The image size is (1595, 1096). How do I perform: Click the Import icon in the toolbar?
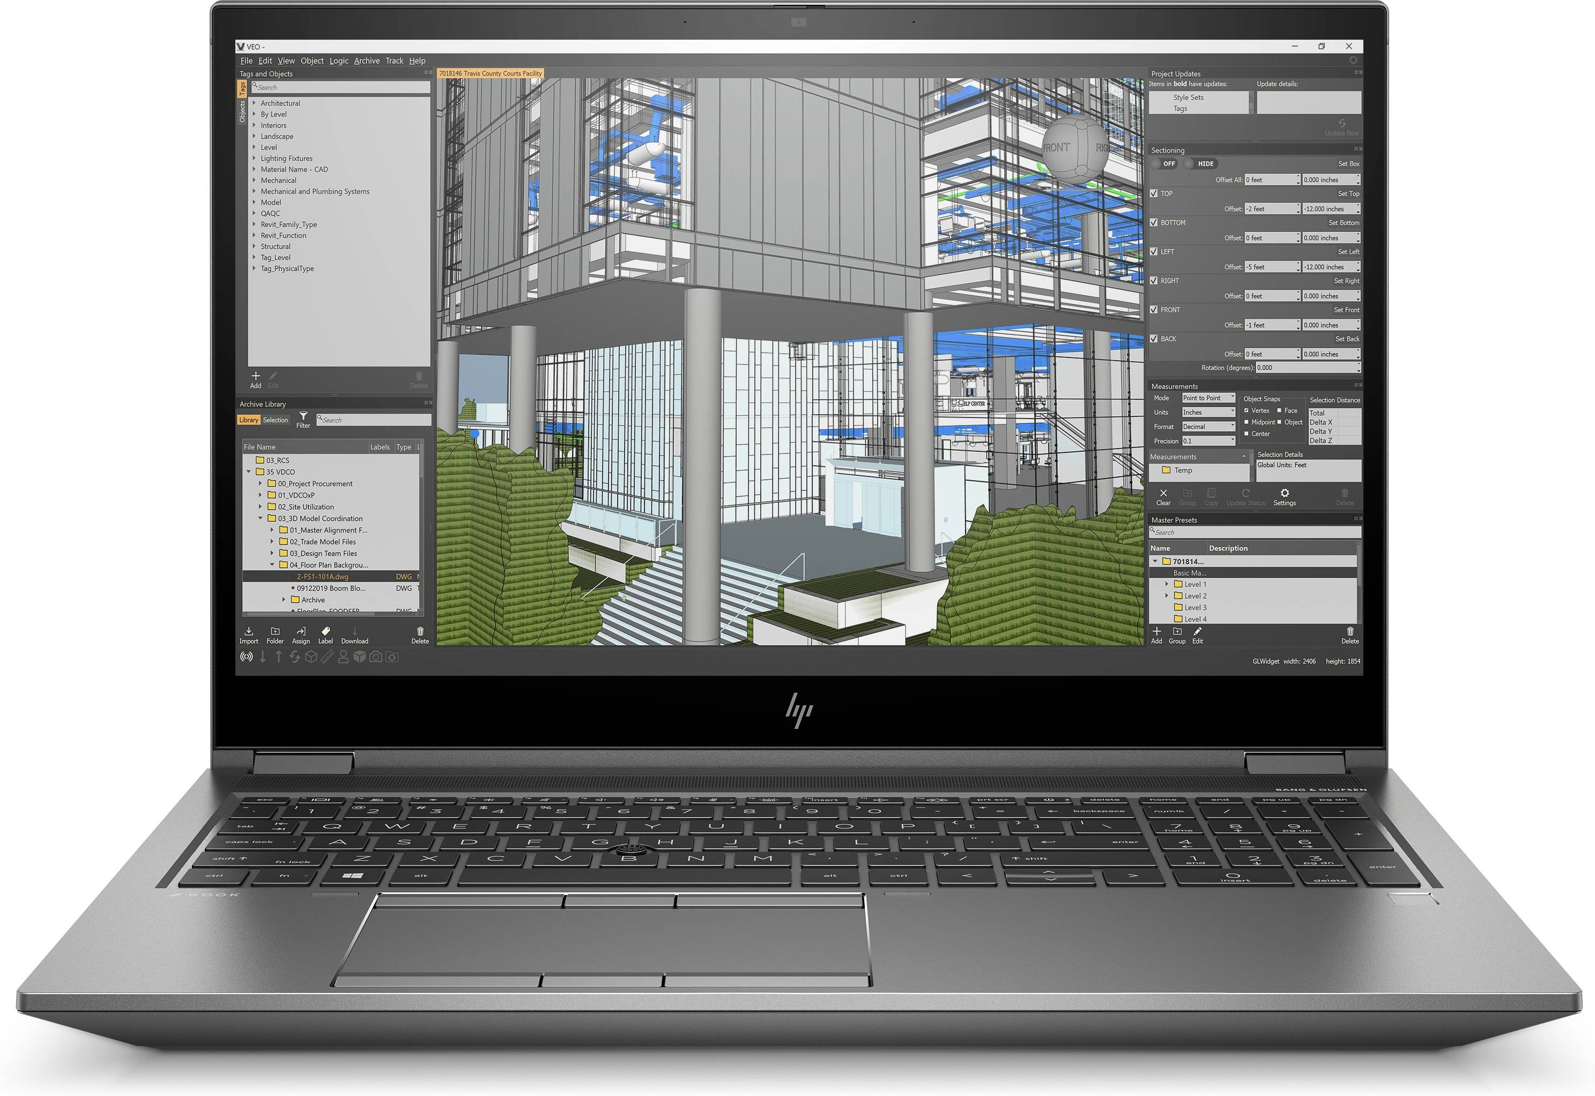tap(239, 633)
